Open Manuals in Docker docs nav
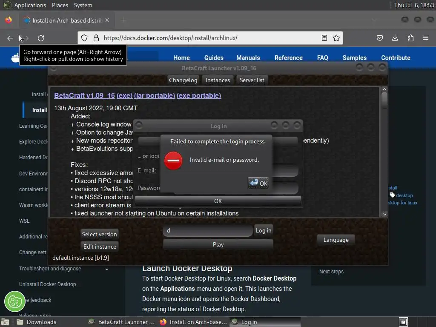 (248, 58)
